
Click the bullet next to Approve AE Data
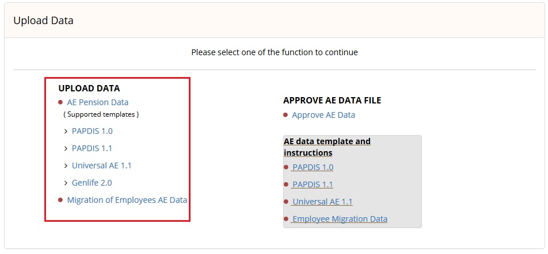pos(286,115)
